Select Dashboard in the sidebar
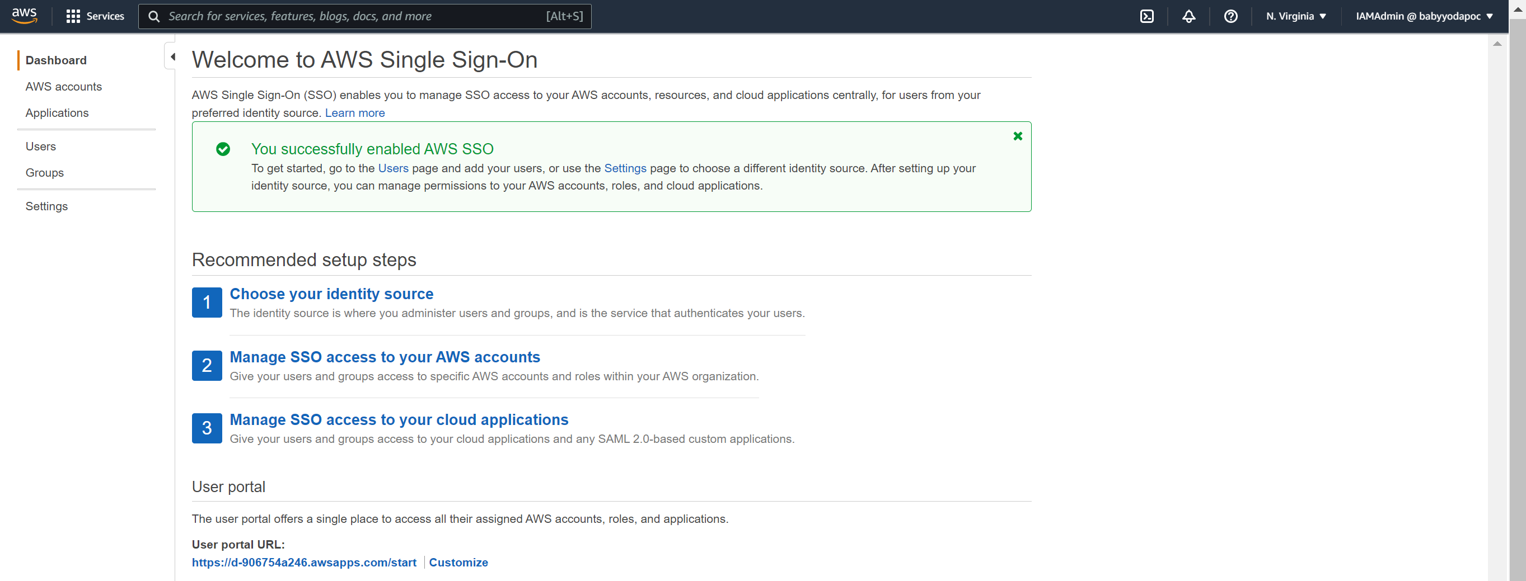 [55, 60]
